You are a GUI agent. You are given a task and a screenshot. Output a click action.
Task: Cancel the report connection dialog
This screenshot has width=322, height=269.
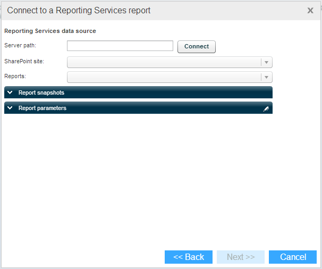tap(293, 257)
